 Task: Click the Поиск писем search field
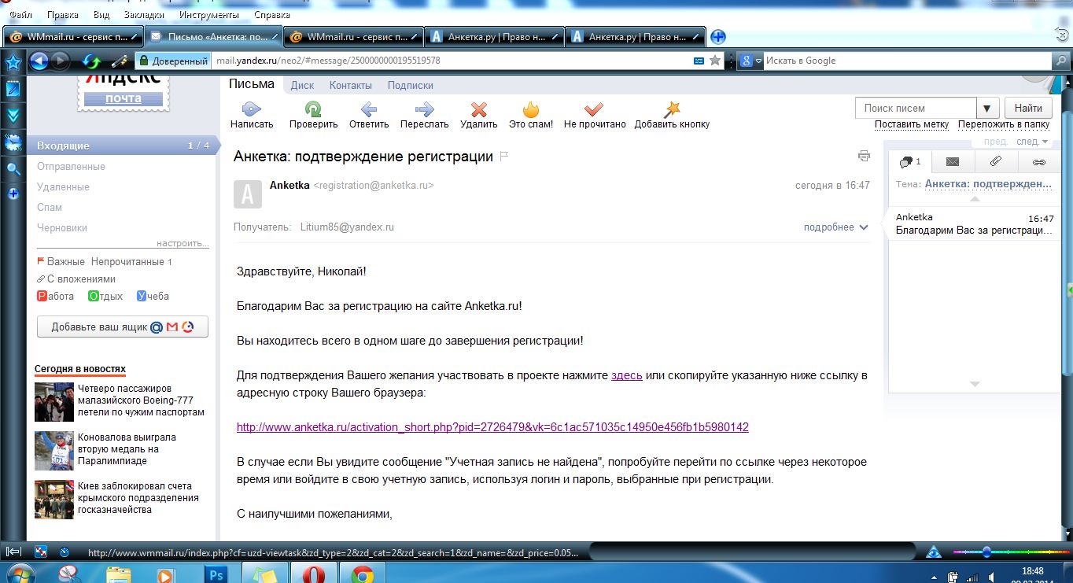(x=916, y=109)
